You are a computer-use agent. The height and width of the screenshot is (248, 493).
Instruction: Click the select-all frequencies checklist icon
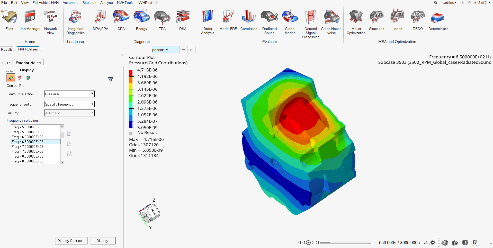69,134
